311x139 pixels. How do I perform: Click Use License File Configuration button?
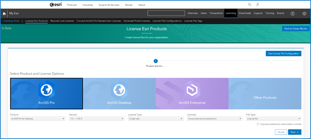click(x=283, y=53)
